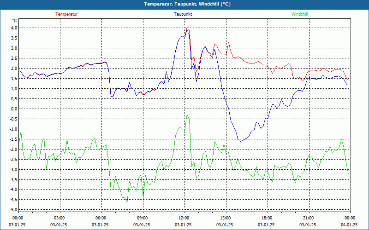Select the blue 'Taupunkt' legend label
369x230 pixels.
[x=183, y=14]
